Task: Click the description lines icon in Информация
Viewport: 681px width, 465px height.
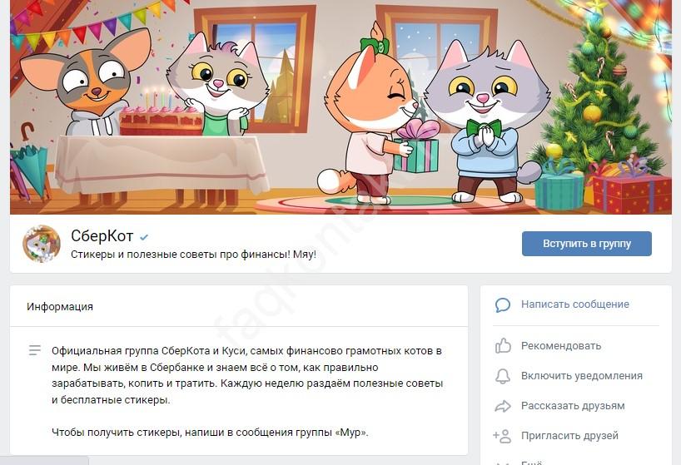Action: (35, 350)
